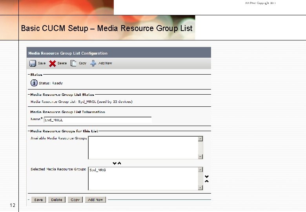Screen dimensions: 306x212
Task: Select Syd_MRG in Selected Media Resource Groups
Action: tap(98, 170)
